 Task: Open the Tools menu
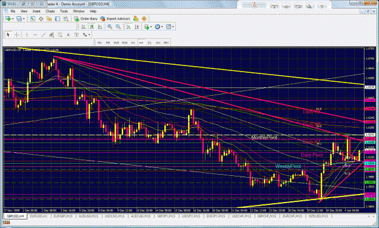click(64, 12)
